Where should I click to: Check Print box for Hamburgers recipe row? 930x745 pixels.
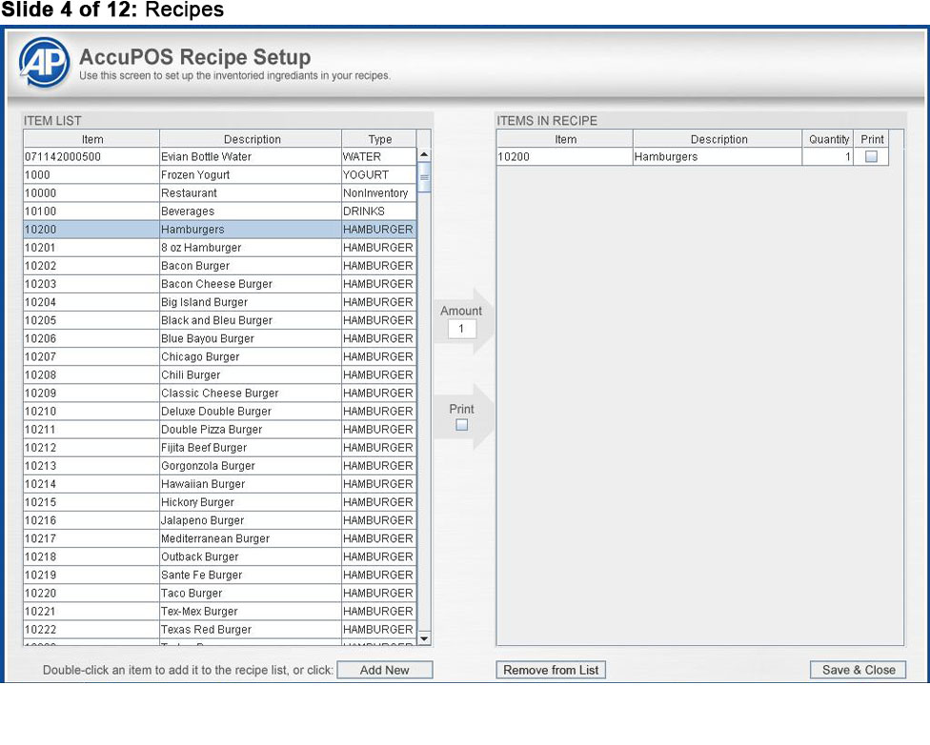871,156
